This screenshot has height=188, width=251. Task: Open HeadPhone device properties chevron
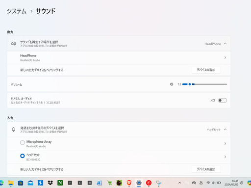coord(225,57)
